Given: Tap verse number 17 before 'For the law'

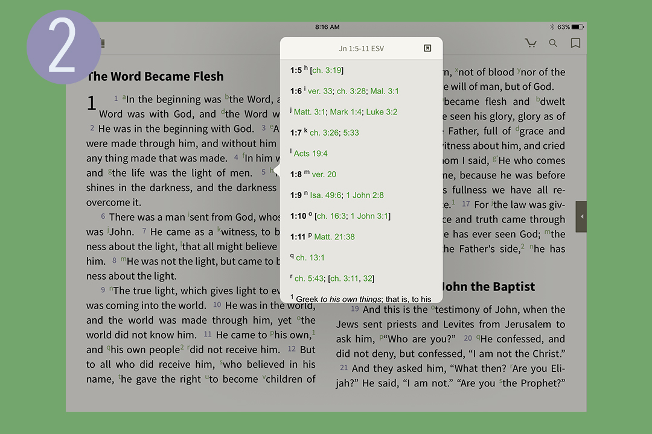Looking at the screenshot, I should [x=466, y=204].
